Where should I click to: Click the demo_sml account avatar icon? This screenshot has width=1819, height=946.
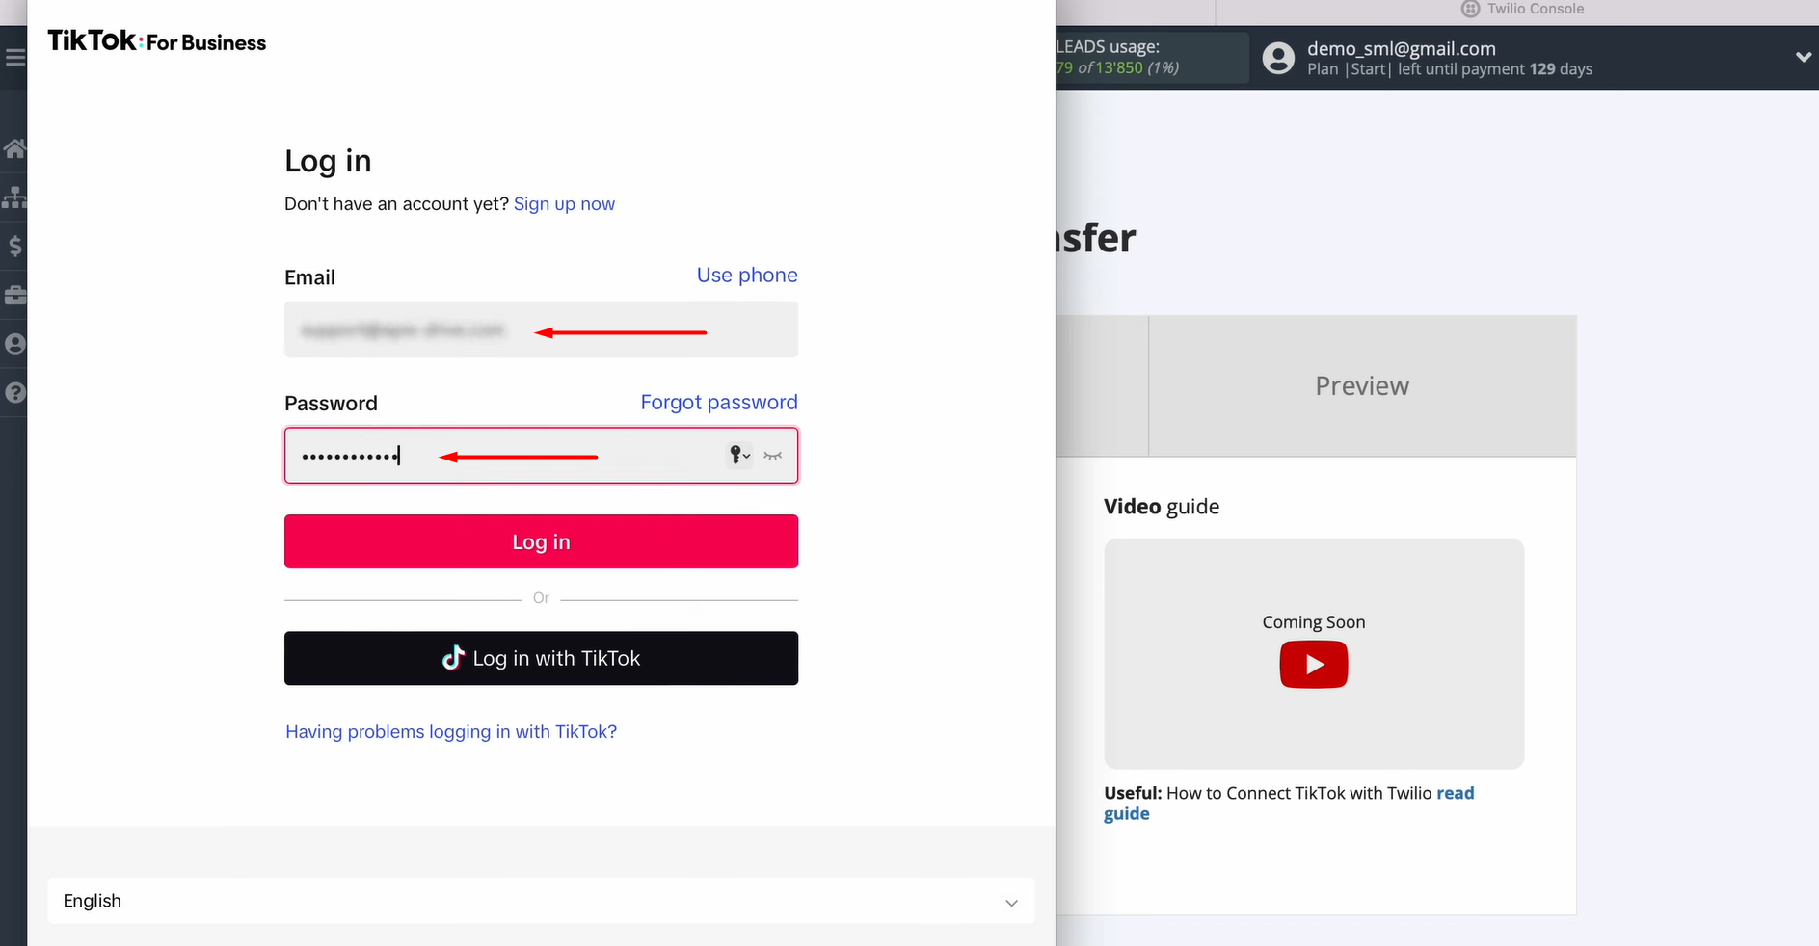pos(1278,58)
